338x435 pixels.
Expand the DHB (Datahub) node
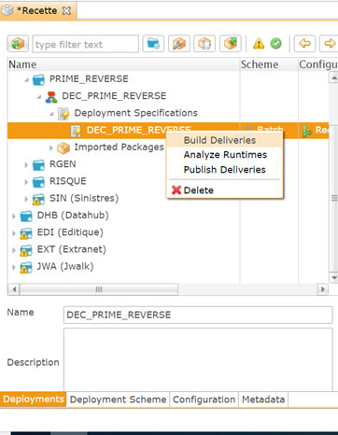(x=14, y=216)
